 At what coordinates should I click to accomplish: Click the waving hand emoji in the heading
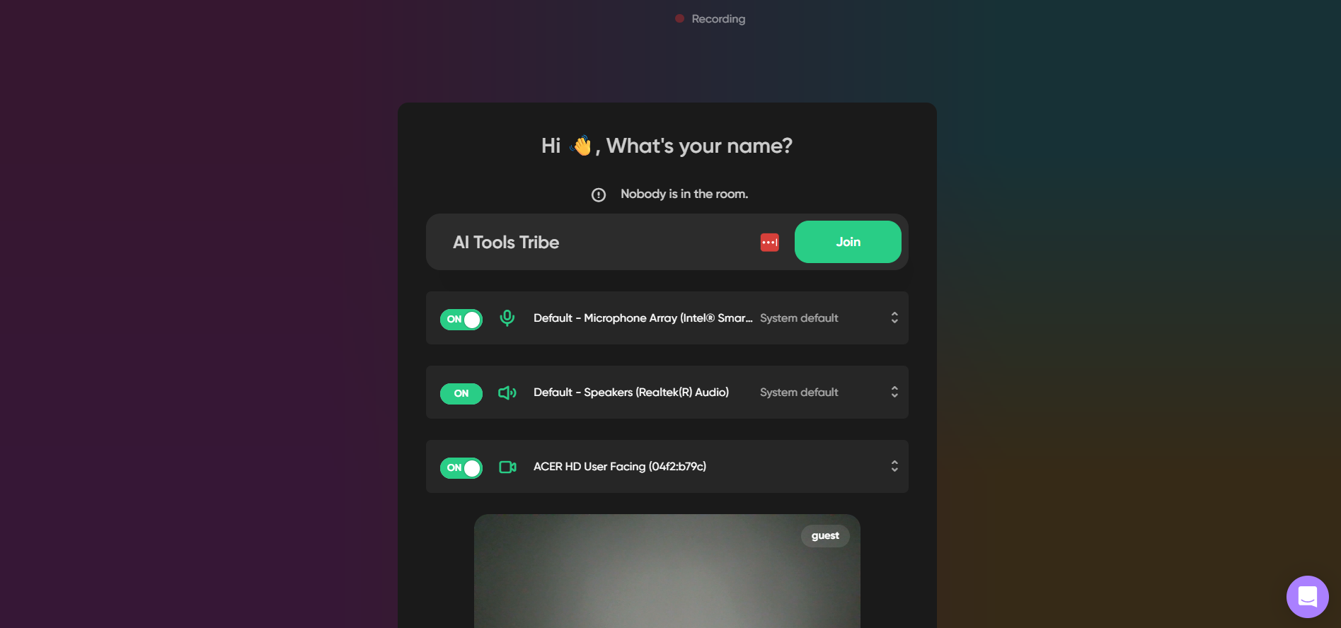[x=580, y=146]
